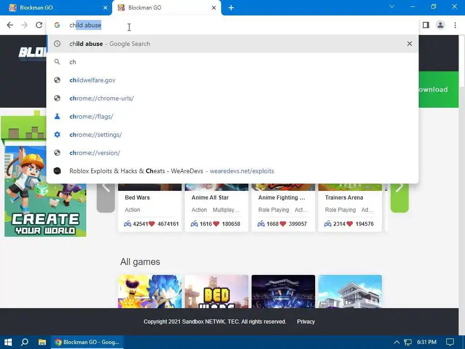Click the heart icon on Trainers Arena
The height and width of the screenshot is (349, 465).
click(350, 224)
